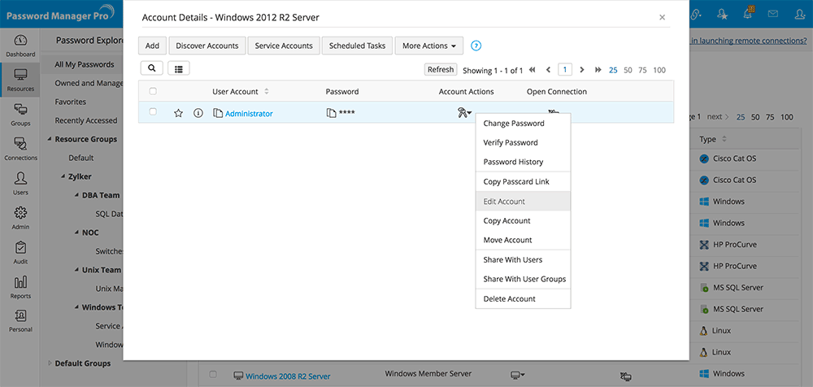The height and width of the screenshot is (387, 813).
Task: Click the mail envelope icon in header
Action: pos(773,15)
